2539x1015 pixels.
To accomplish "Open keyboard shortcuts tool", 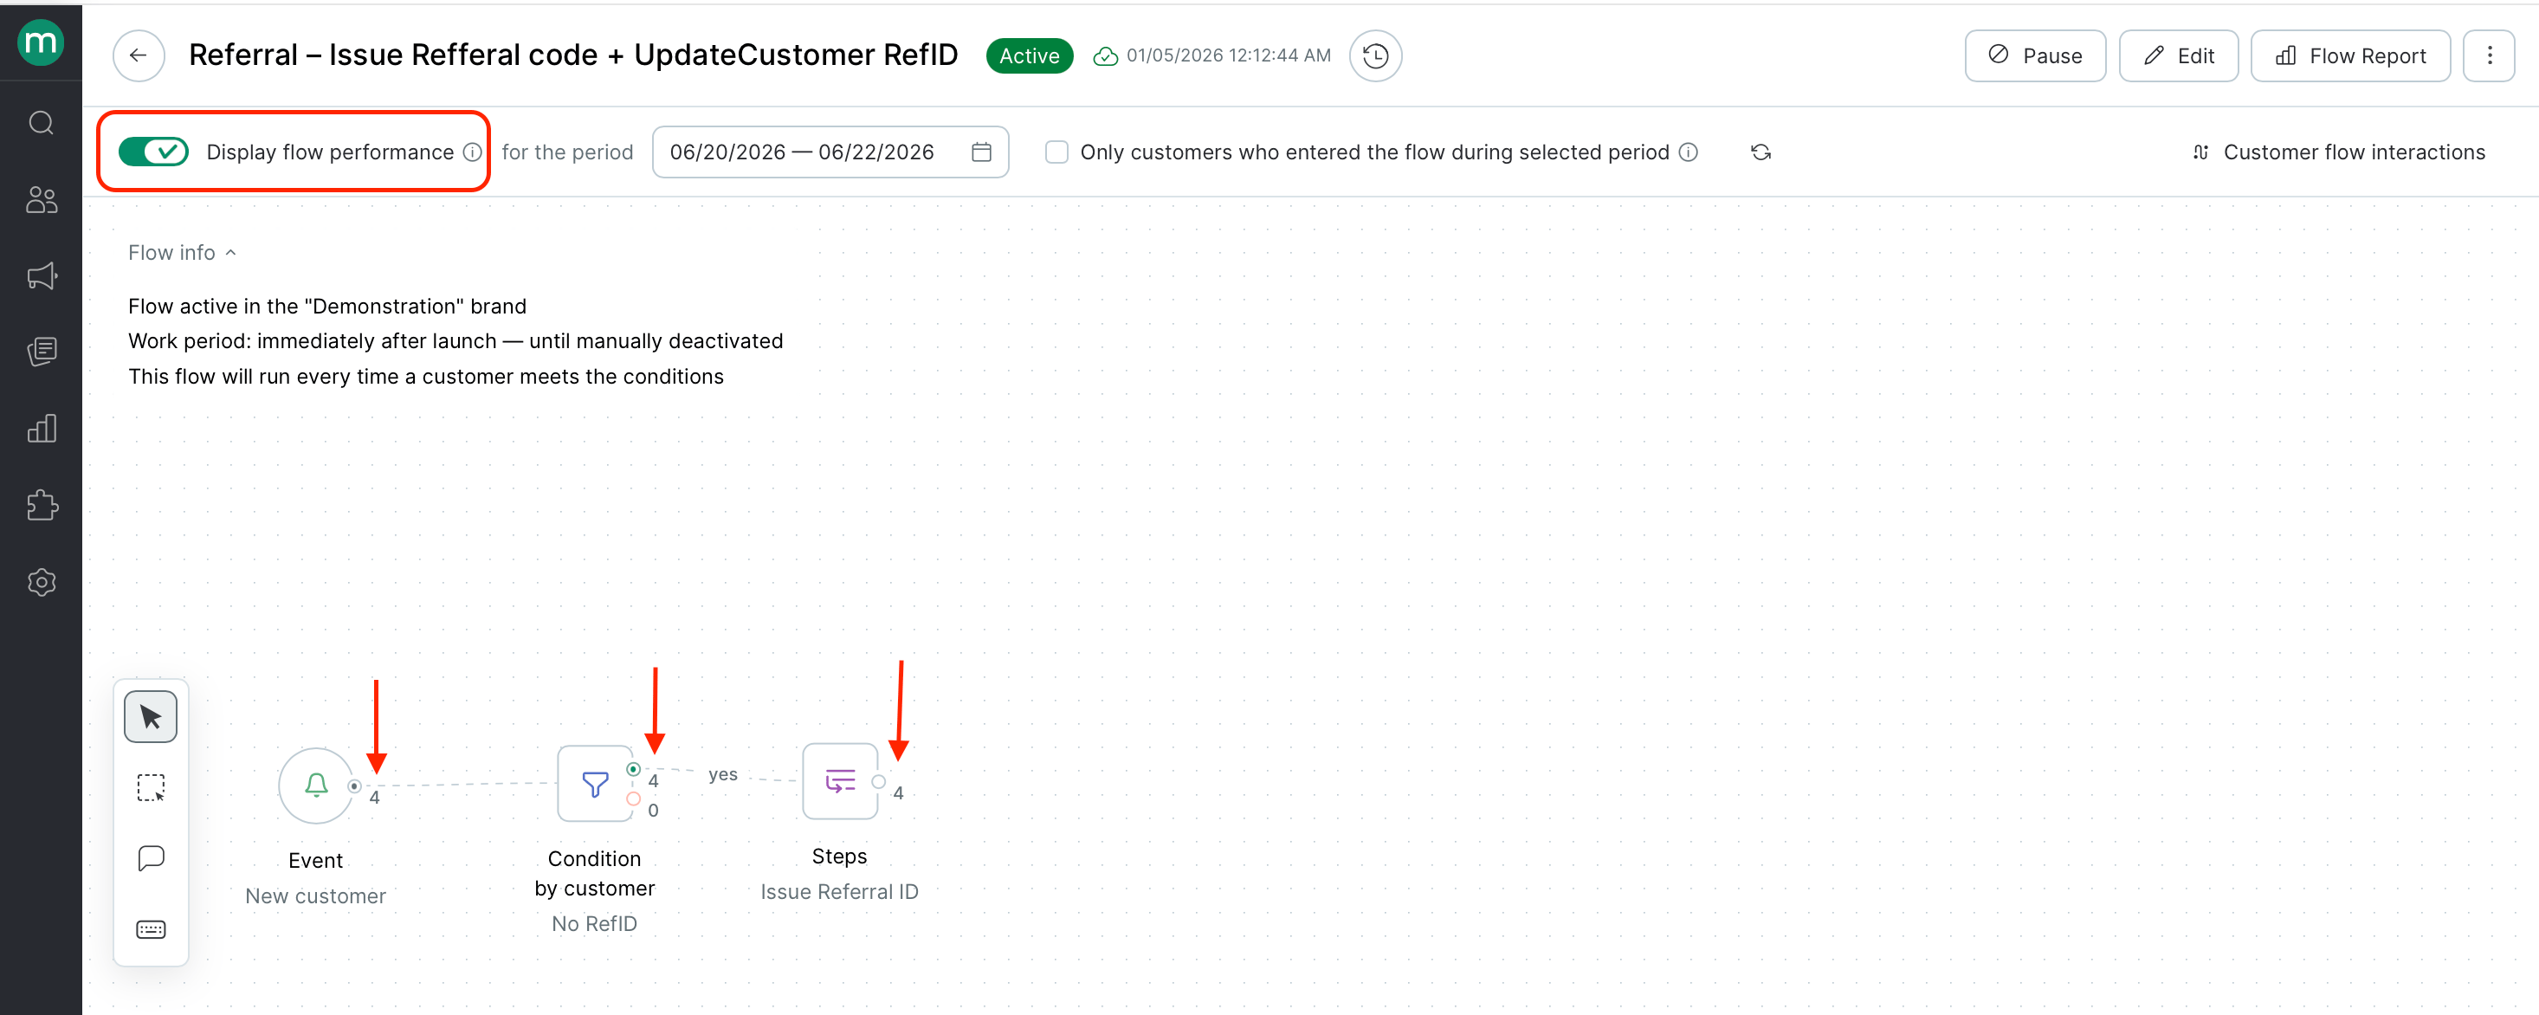I will [x=151, y=929].
